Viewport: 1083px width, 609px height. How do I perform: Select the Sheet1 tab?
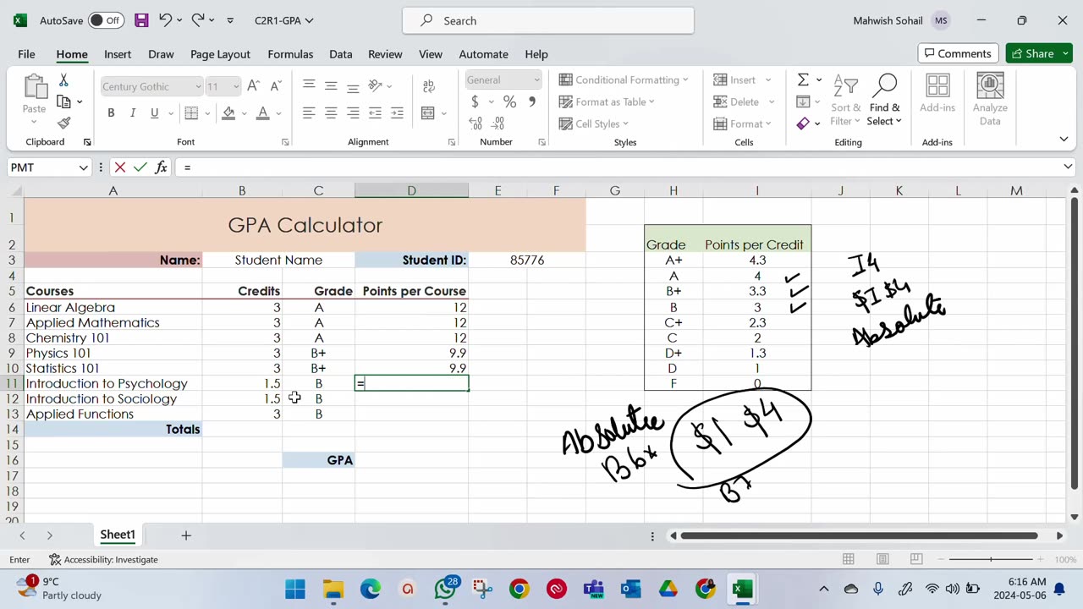[118, 535]
